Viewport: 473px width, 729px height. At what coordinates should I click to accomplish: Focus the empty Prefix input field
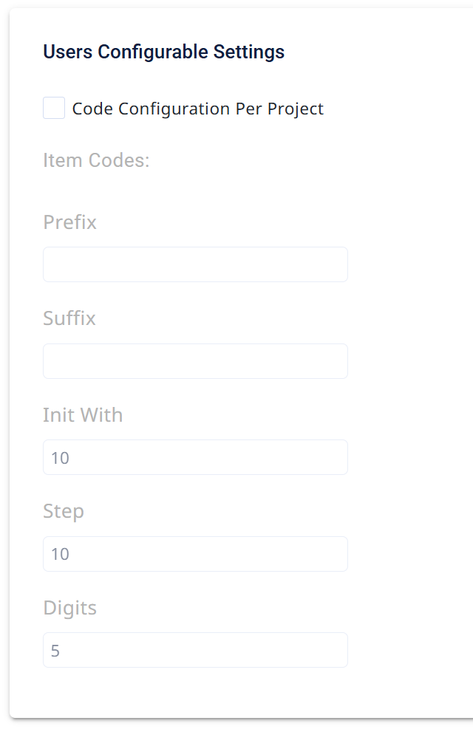195,264
